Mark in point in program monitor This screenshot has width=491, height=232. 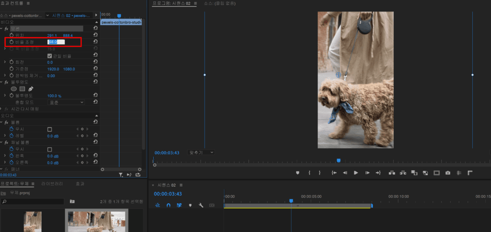point(309,173)
